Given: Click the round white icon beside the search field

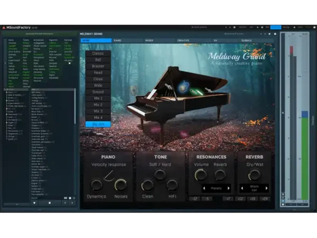Looking at the screenshot, I should (x=70, y=198).
